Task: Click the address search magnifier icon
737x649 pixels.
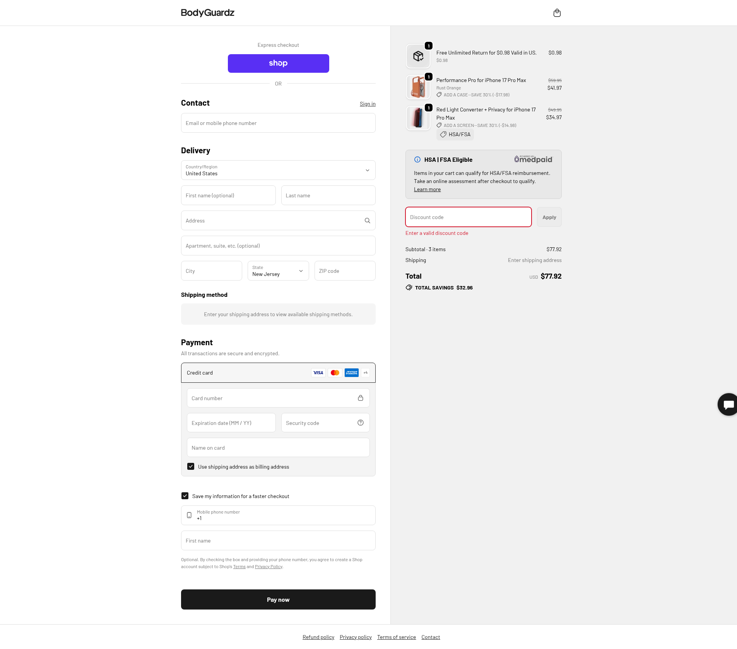Action: click(x=367, y=221)
